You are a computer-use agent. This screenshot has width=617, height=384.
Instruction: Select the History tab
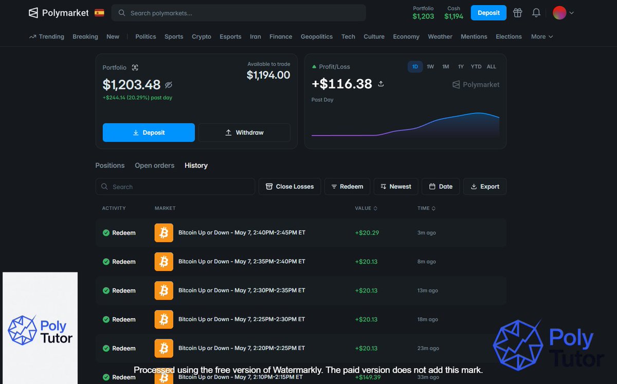click(x=196, y=166)
